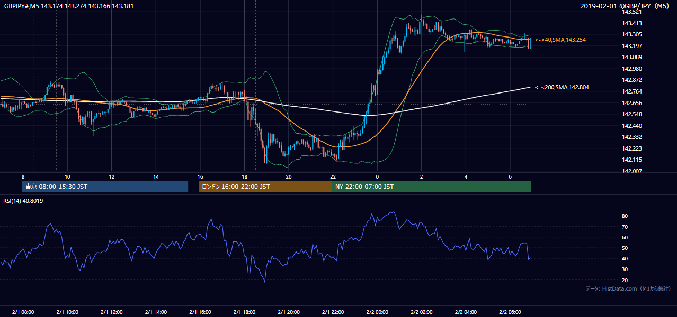The height and width of the screenshot is (317, 677).
Task: Click hour label 18 under price chart
Action: point(244,176)
